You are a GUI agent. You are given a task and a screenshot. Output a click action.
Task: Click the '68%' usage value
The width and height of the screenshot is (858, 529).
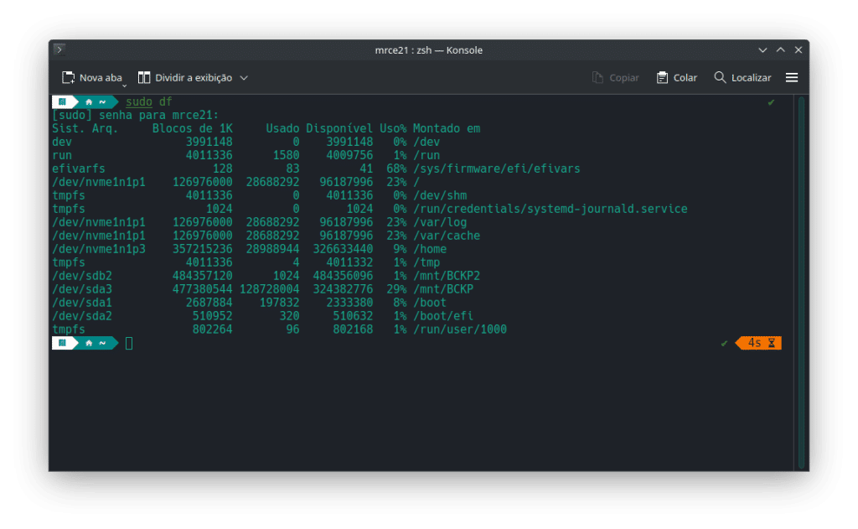click(396, 169)
